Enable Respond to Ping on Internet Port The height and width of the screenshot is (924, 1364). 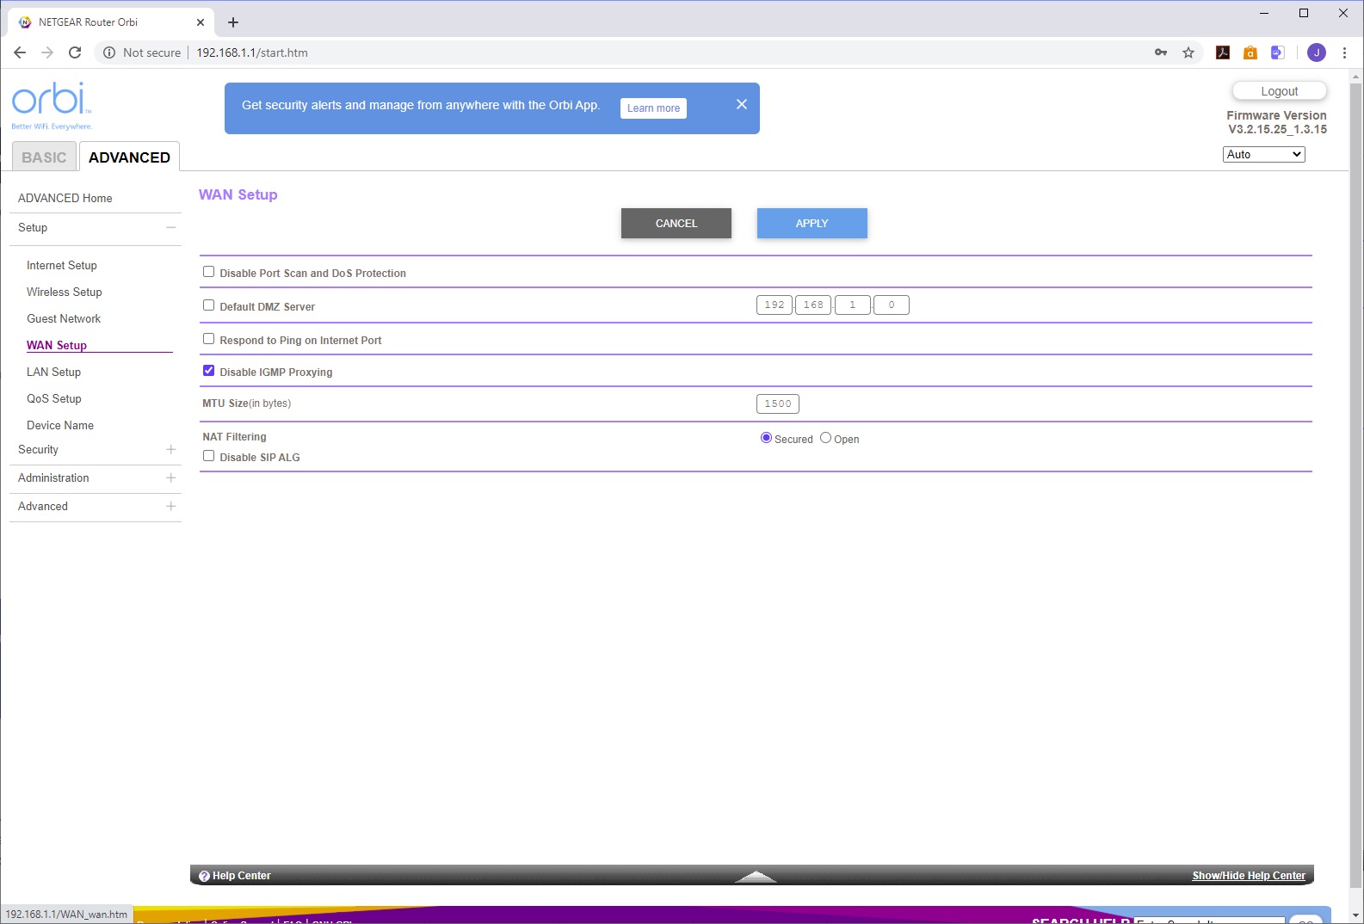[208, 339]
